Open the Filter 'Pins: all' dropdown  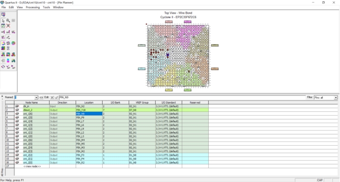point(336,98)
